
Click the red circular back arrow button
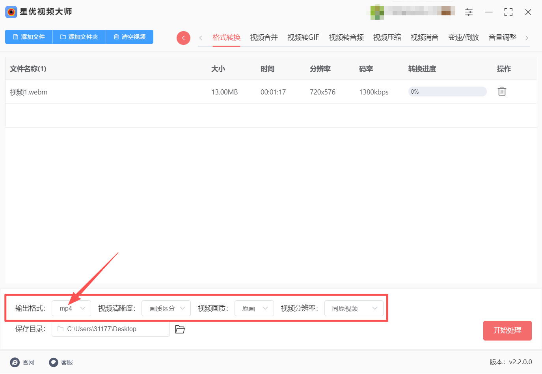point(183,38)
